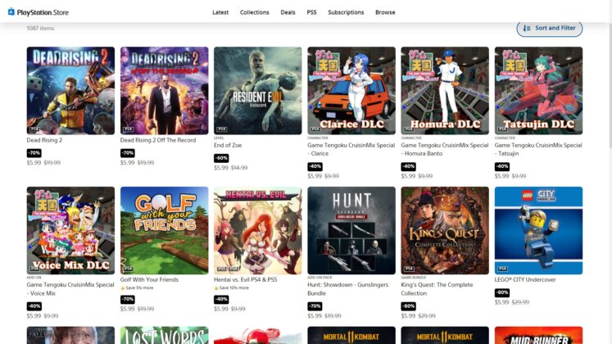This screenshot has width=612, height=344.
Task: Select the Resident Evil End of Zoe thumbnail
Action: [257, 91]
